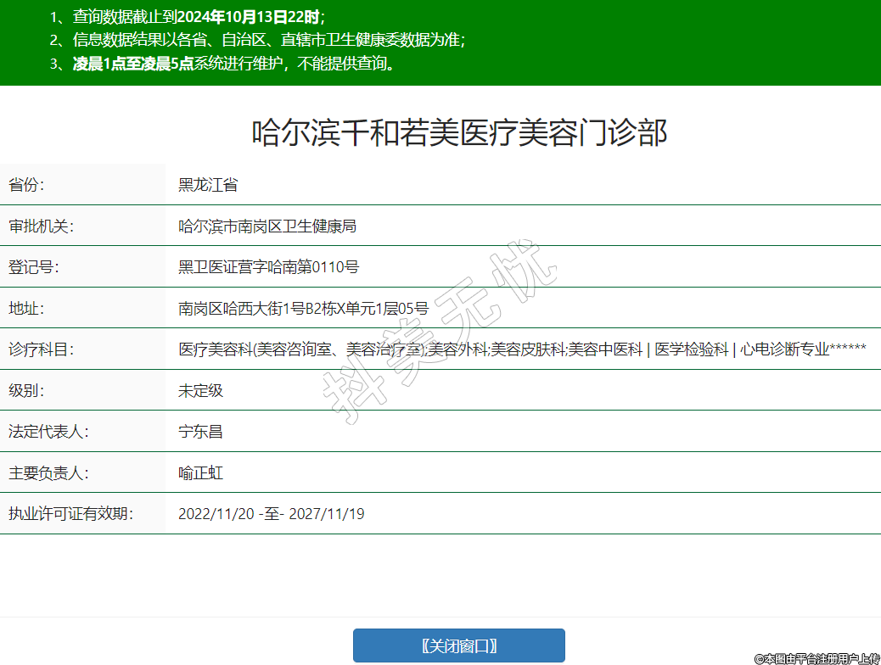This screenshot has width=881, height=665.
Task: Click the 省份 row label
Action: 26,185
